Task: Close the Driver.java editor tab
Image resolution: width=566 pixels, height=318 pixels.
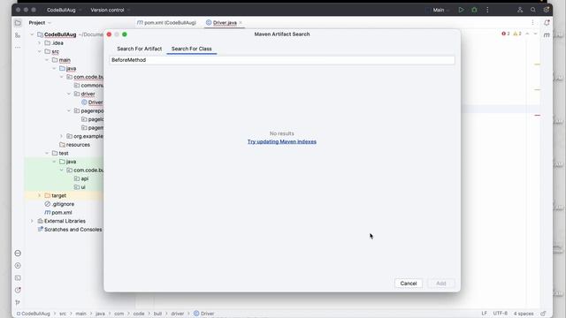Action: tap(241, 23)
